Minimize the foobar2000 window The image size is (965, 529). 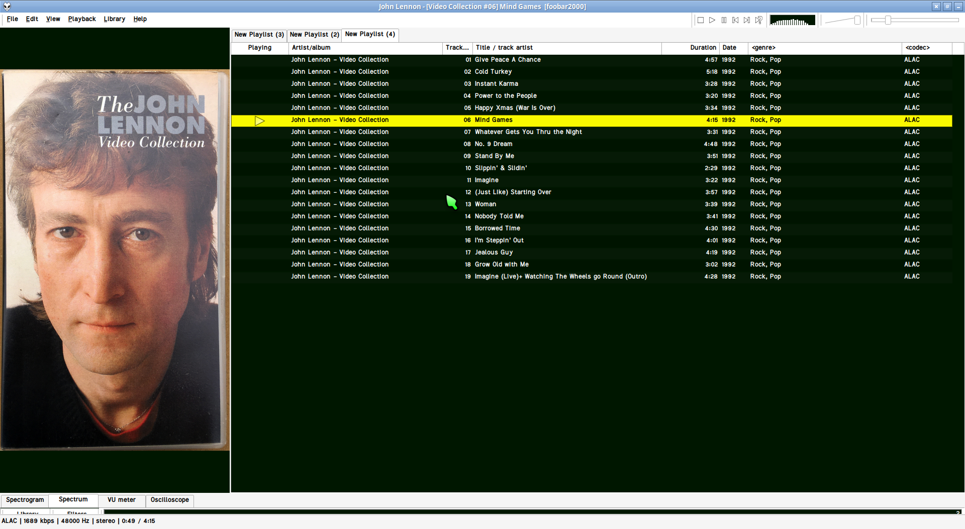click(958, 7)
